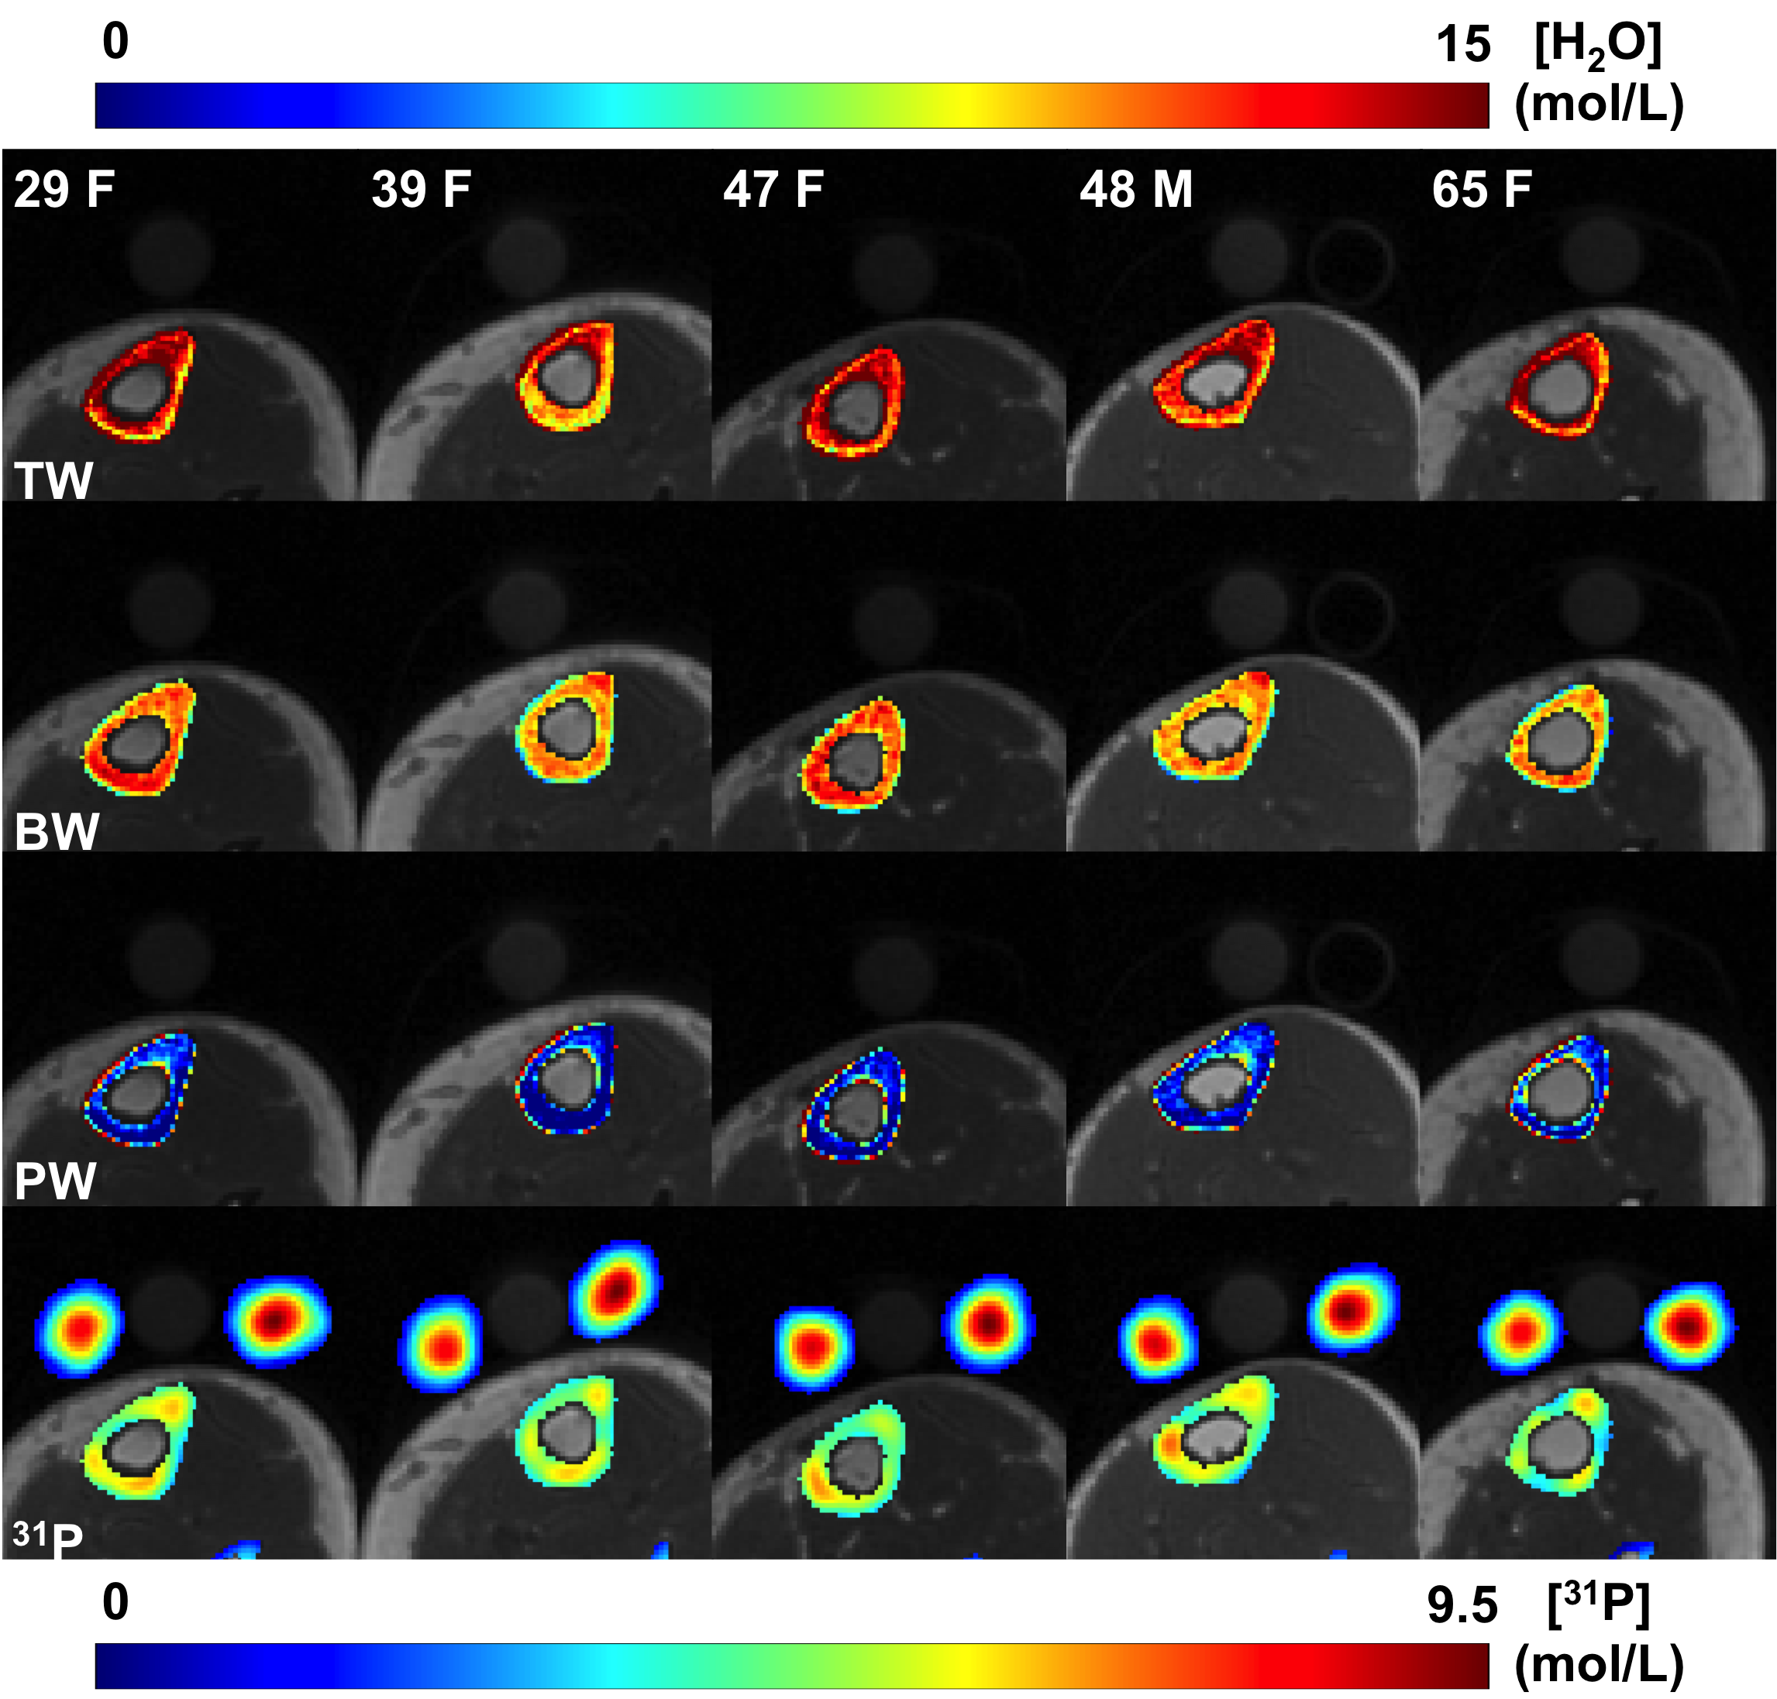Viewport: 1777px width, 1699px height.
Task: Click left reference phantom in 29 F 31P
Action: click(80, 1329)
